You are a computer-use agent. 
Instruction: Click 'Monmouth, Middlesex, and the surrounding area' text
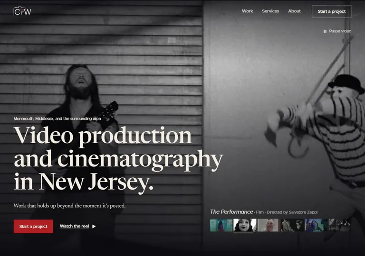click(57, 119)
